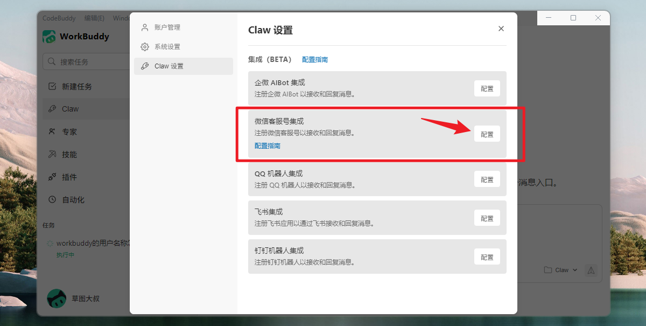The width and height of the screenshot is (646, 326).
Task: Open the 配置指南 link beside 集成 (BETA)
Action: tap(315, 60)
